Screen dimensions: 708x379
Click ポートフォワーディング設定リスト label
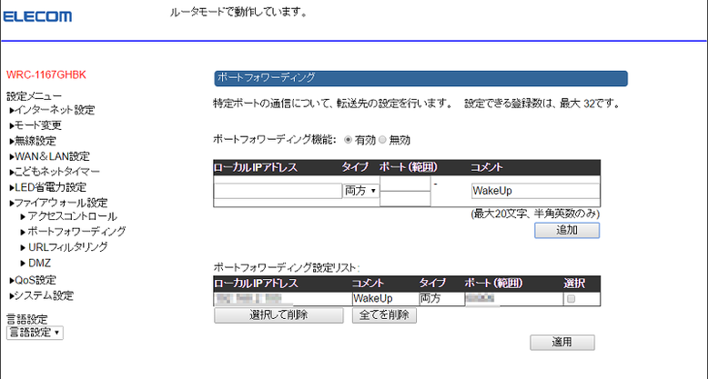click(287, 267)
